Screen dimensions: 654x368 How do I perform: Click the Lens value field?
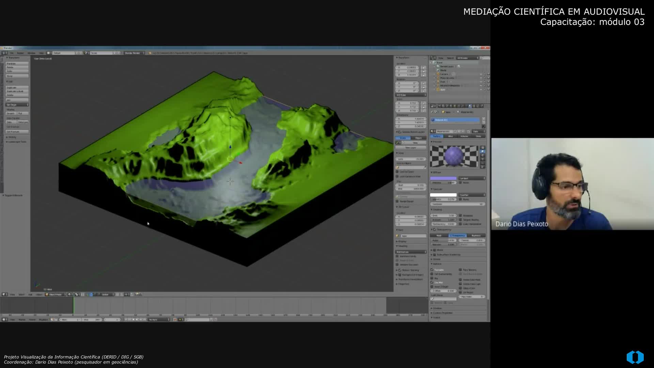point(411,159)
